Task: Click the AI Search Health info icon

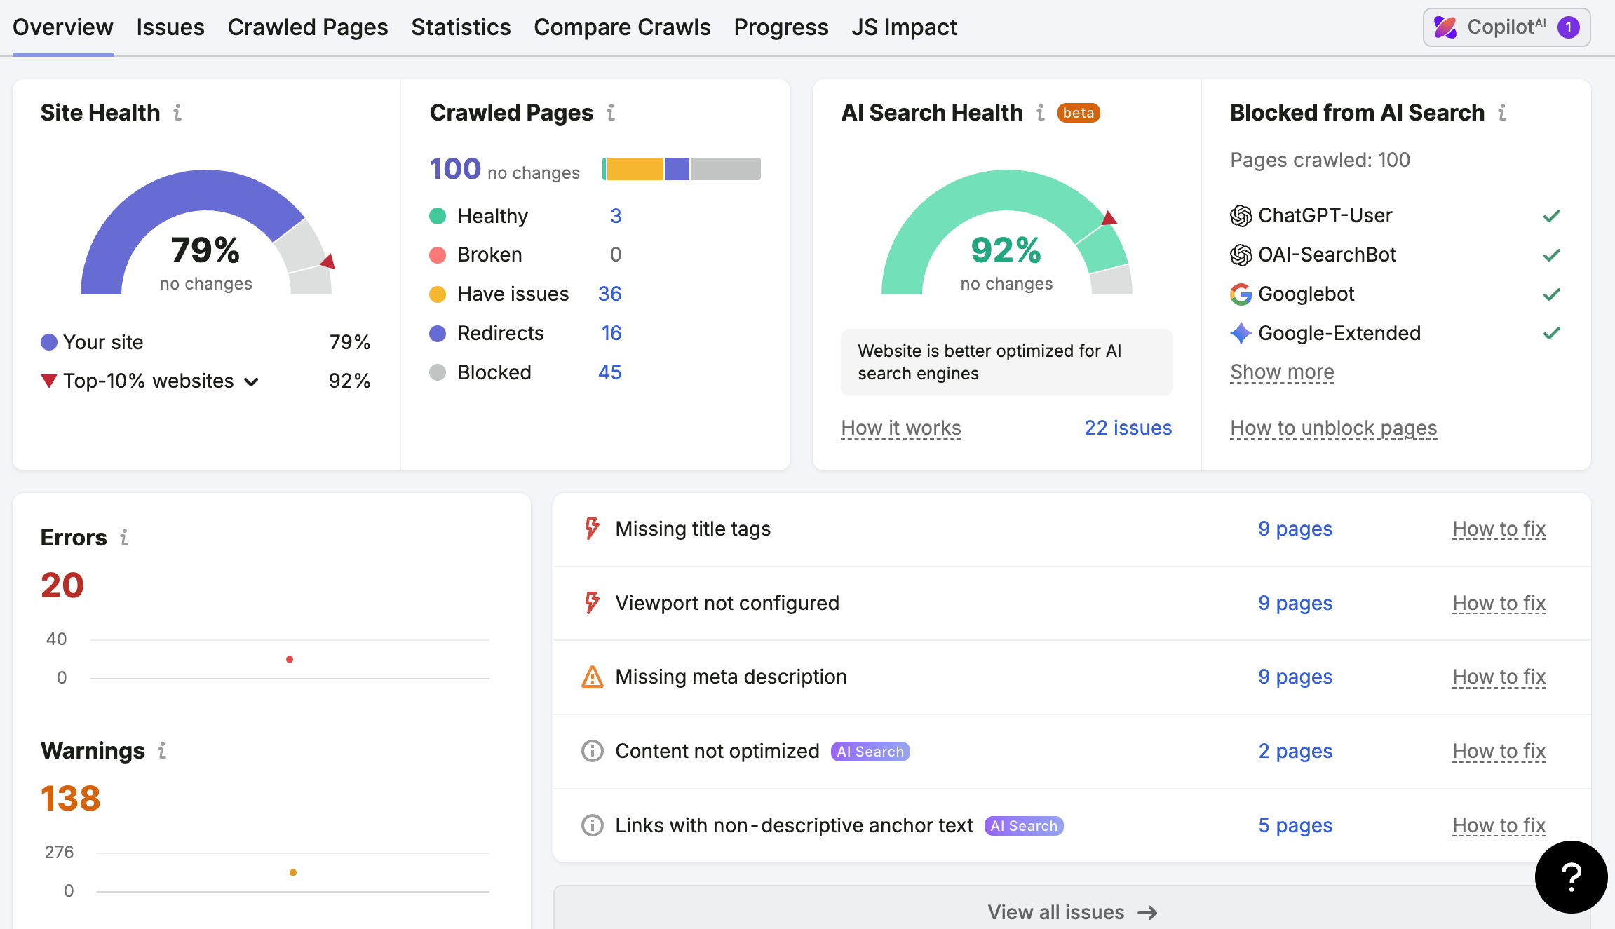Action: [x=1041, y=112]
